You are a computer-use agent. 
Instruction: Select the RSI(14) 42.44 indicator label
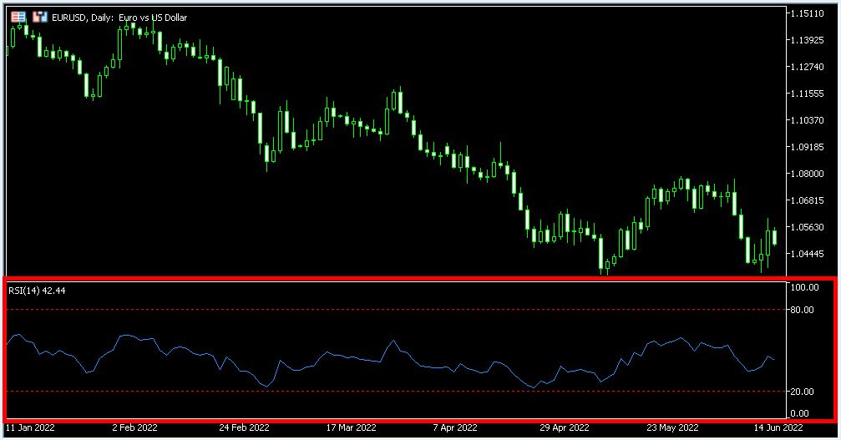point(37,291)
